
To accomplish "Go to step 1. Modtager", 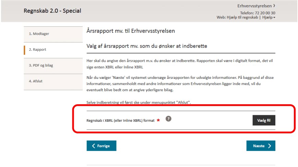I will click(53, 34).
